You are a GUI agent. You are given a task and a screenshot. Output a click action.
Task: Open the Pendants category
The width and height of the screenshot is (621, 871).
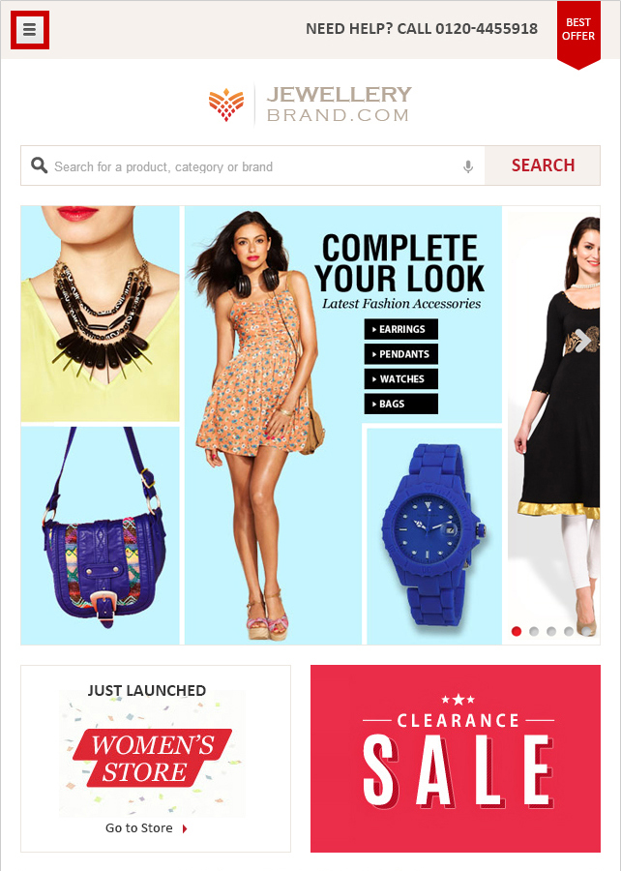(x=401, y=354)
